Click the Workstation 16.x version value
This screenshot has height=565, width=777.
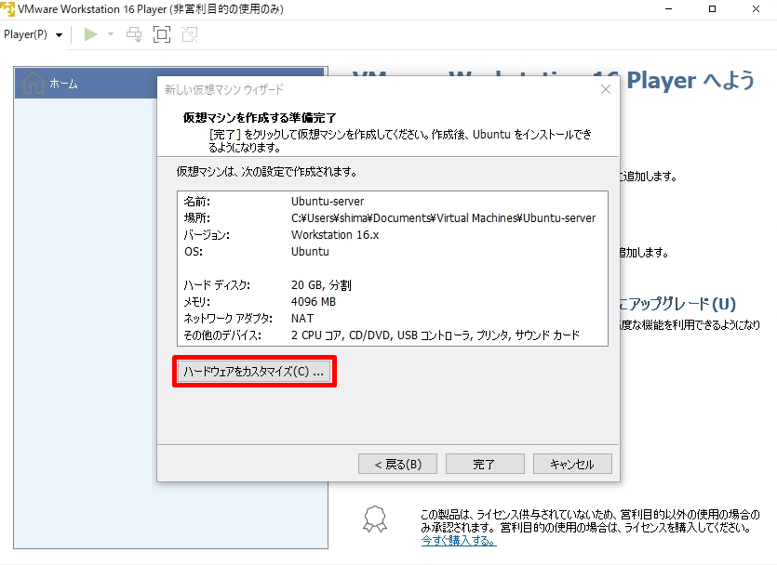[x=335, y=235]
